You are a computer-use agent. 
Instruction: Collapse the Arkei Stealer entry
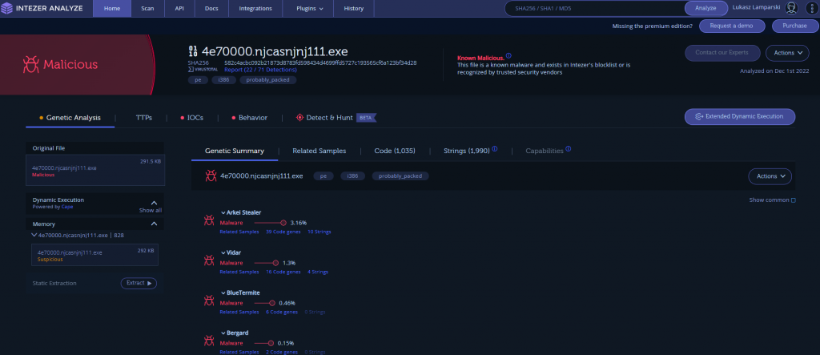[x=223, y=212]
